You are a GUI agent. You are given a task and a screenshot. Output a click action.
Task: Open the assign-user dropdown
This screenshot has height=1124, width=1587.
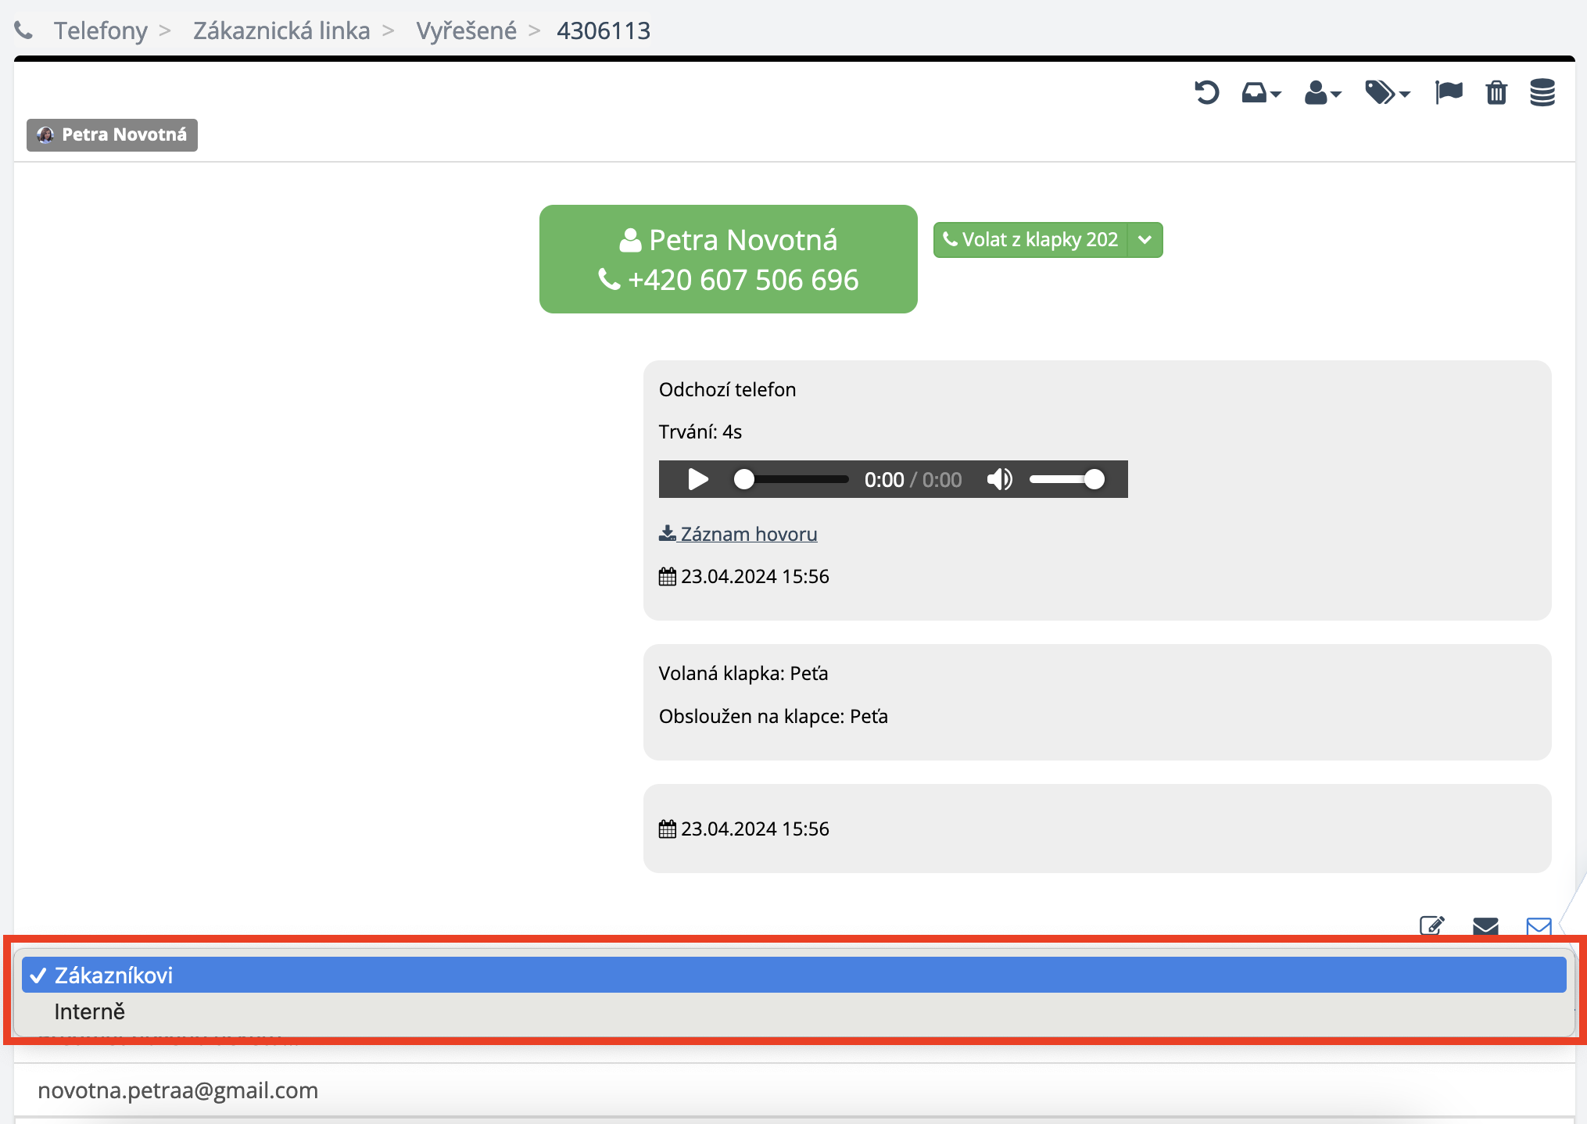coord(1322,93)
